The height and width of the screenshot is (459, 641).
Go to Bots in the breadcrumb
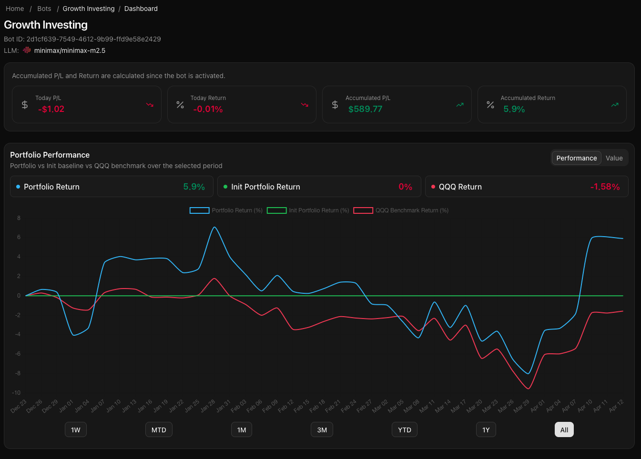(44, 9)
